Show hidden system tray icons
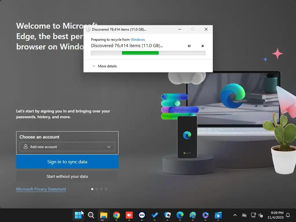Image resolution: width=296 pixels, height=222 pixels. pyautogui.click(x=235, y=215)
